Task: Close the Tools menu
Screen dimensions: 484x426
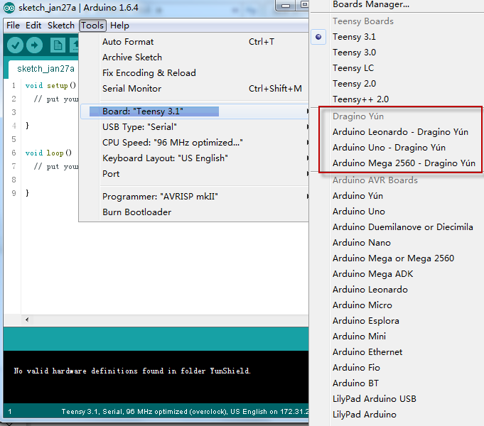Action: 92,26
